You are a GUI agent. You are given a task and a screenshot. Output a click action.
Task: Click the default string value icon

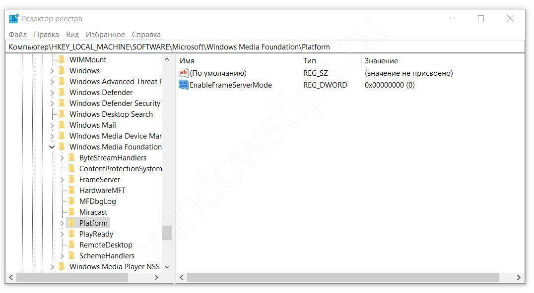(184, 73)
